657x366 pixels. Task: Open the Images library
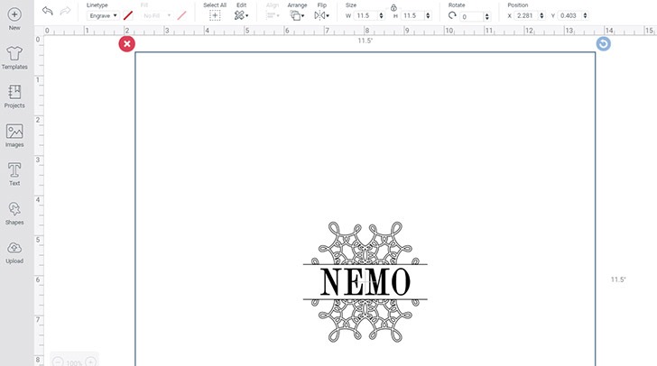pos(14,136)
